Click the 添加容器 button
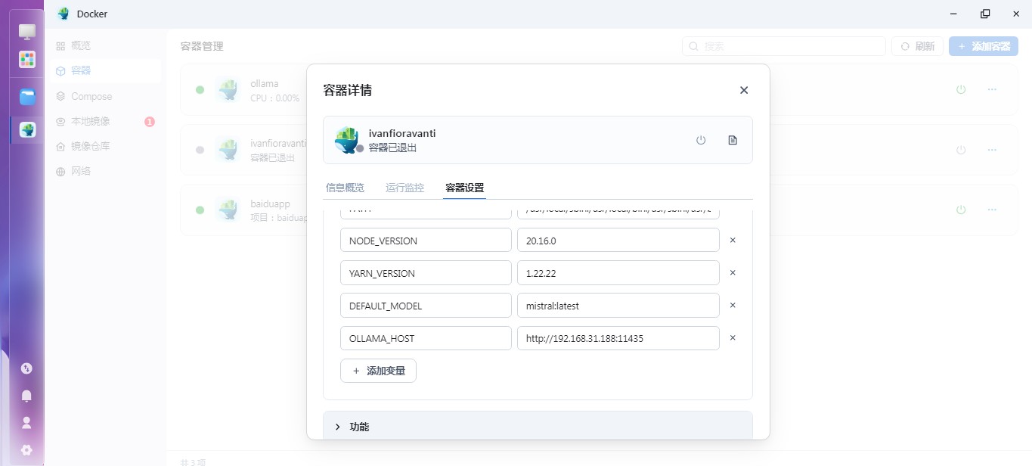Viewport: 1032px width, 466px height. pos(984,46)
